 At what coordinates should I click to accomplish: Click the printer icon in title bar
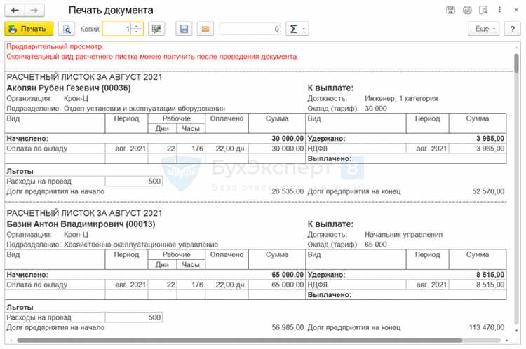[x=467, y=10]
